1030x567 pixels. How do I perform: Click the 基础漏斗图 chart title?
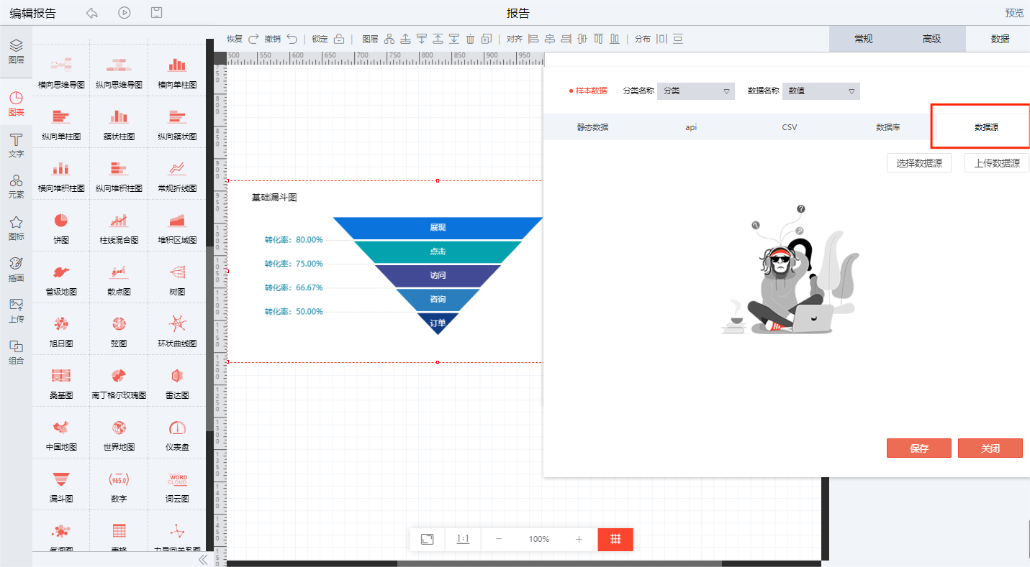click(274, 197)
